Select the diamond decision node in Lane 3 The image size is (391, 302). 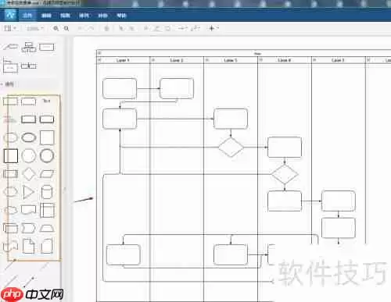[231, 147]
